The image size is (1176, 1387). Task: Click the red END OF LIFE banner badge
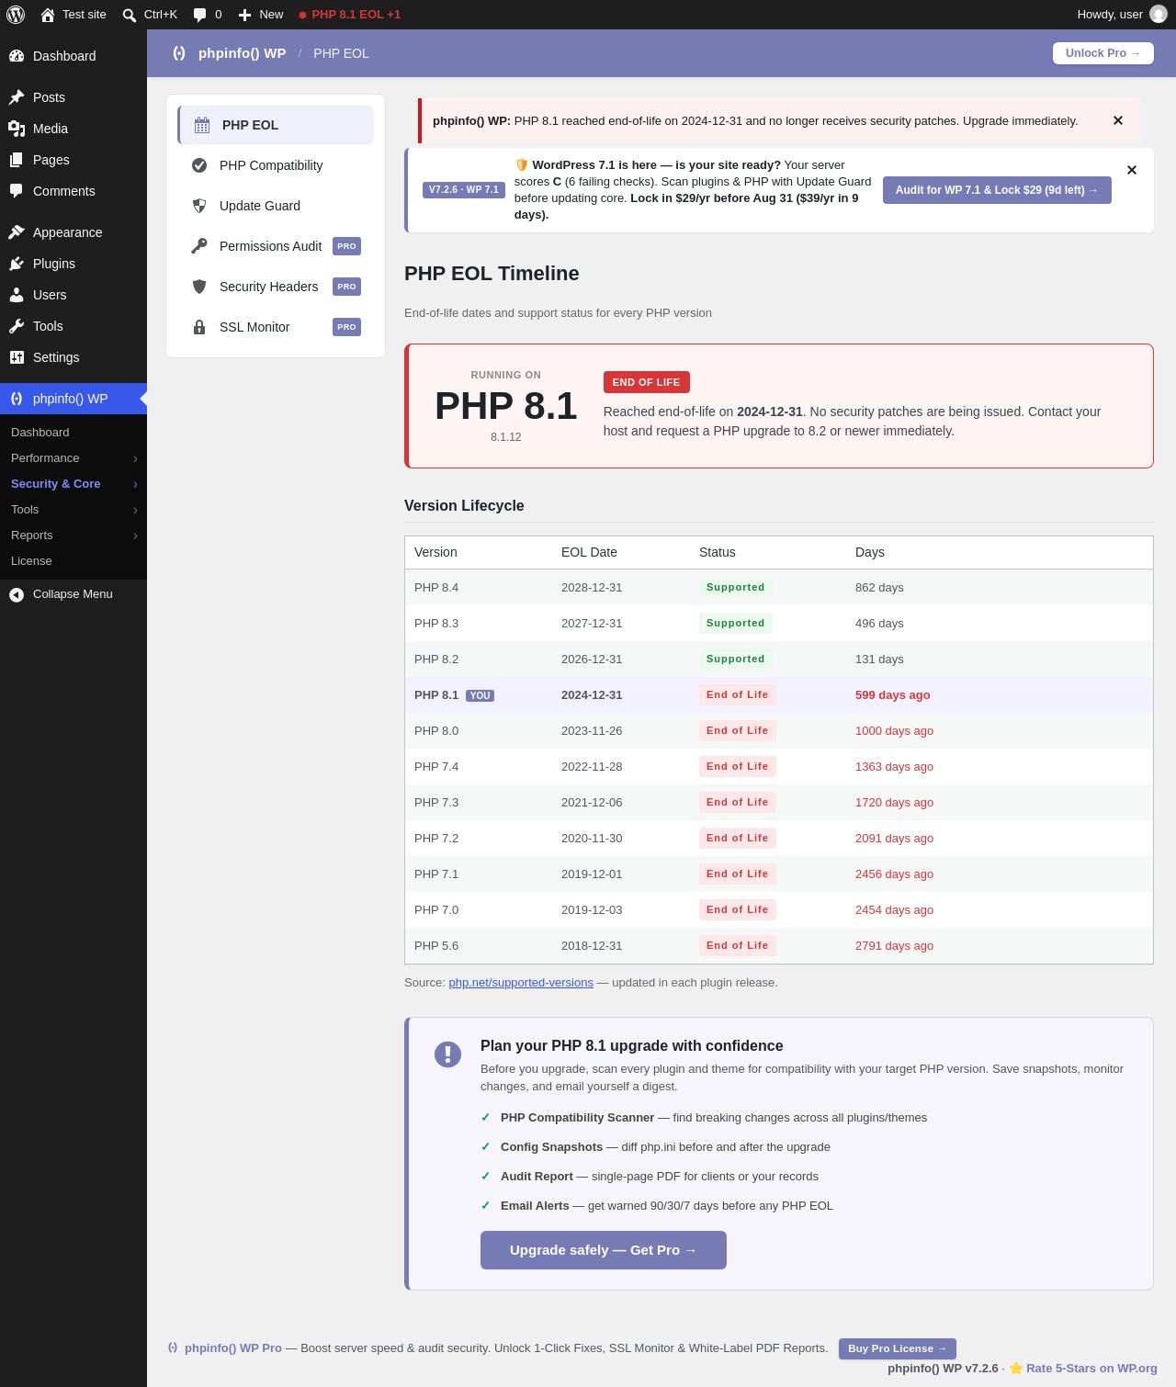point(647,382)
